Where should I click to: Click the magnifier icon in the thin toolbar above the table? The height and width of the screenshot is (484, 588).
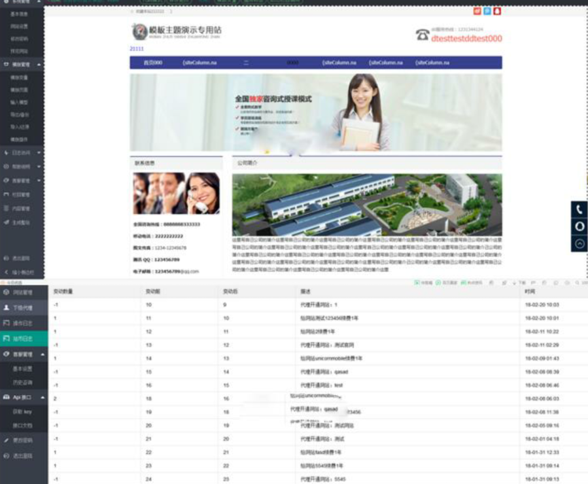point(578,283)
